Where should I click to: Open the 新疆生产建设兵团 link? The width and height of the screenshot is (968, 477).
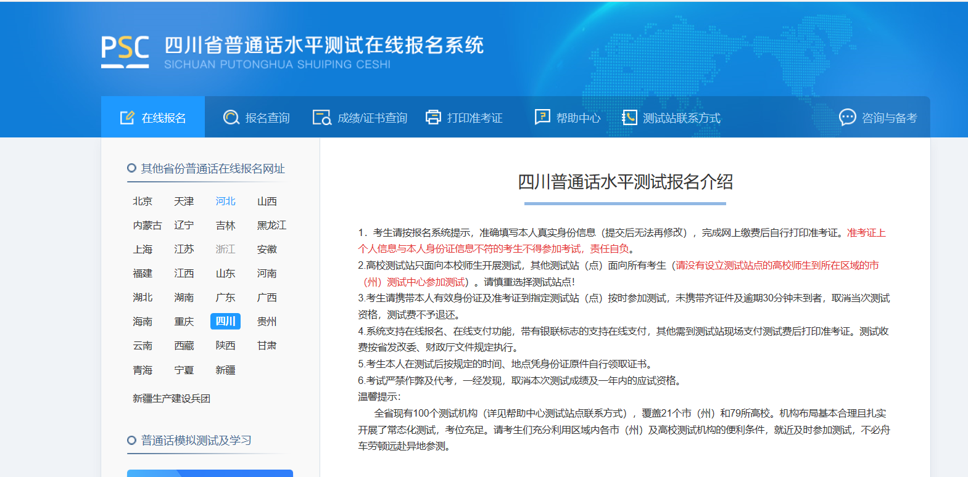pos(172,399)
